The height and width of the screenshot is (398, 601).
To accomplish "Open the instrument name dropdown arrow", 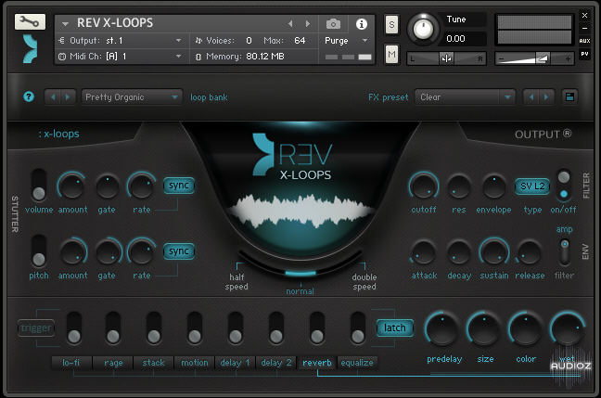I will 66,24.
